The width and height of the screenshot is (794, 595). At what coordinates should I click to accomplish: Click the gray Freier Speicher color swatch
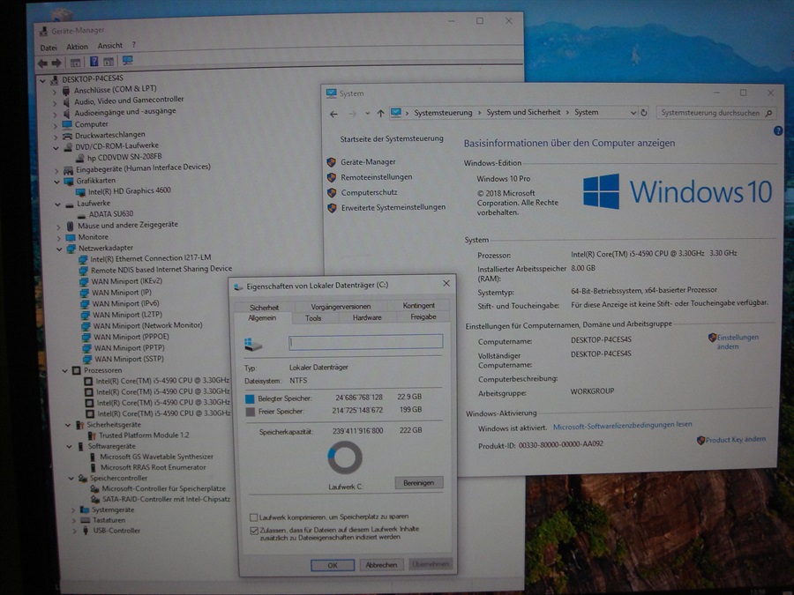click(250, 413)
